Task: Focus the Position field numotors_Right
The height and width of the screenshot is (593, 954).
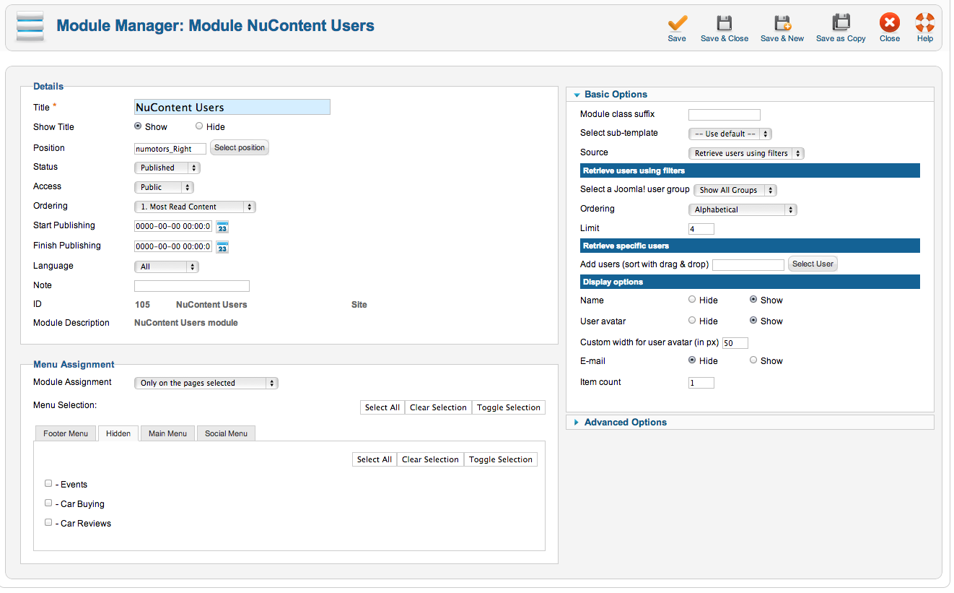Action: [170, 149]
